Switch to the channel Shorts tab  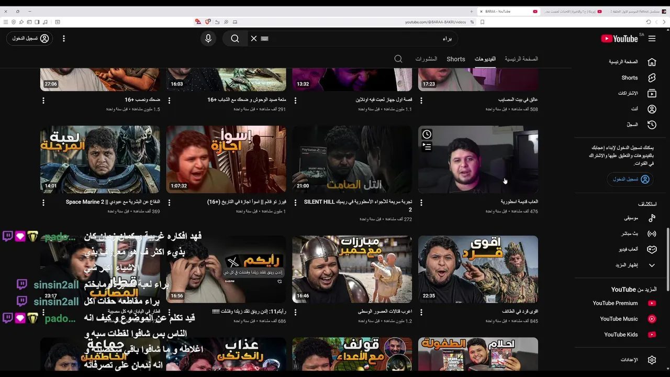pos(456,59)
